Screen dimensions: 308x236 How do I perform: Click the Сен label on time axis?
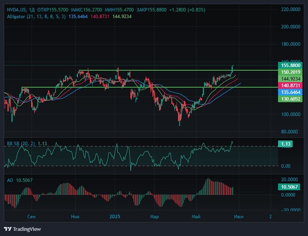coord(32,217)
